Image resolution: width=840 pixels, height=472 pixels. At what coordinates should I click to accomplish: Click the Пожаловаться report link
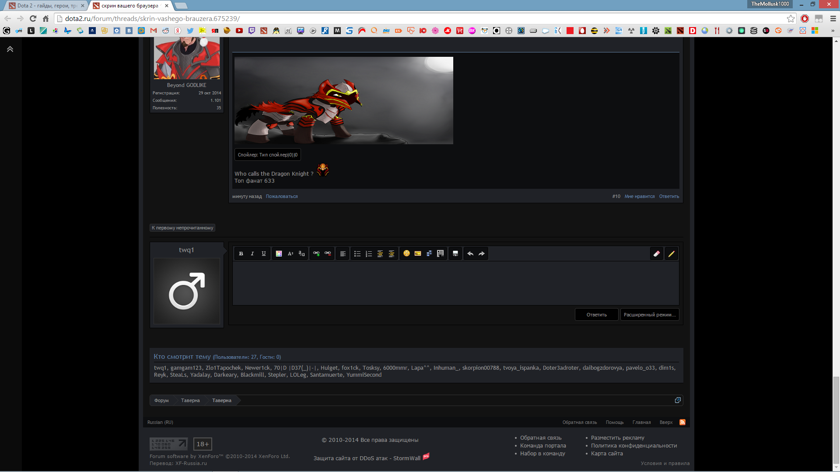point(282,196)
